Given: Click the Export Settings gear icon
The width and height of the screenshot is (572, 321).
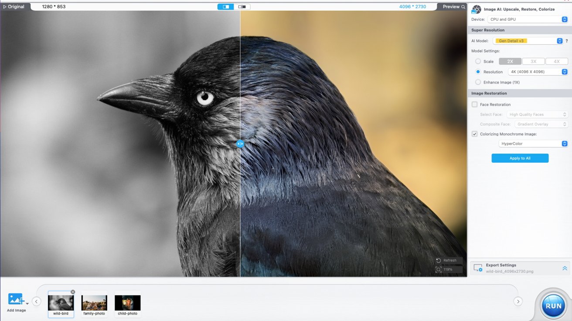Looking at the screenshot, I should coord(478,268).
